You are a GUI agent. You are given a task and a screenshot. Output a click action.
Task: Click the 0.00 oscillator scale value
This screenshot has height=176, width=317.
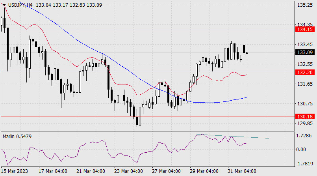point(301,150)
